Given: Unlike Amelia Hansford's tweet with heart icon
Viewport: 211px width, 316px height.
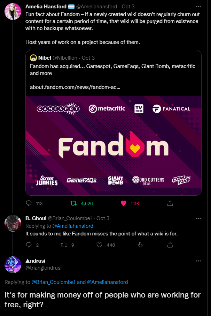Looking at the screenshot, I should coord(123,203).
